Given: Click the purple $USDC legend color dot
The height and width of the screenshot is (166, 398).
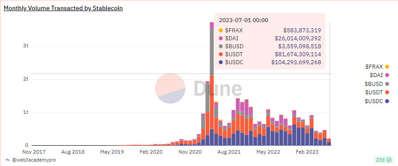Looking at the screenshot, I should (x=387, y=101).
